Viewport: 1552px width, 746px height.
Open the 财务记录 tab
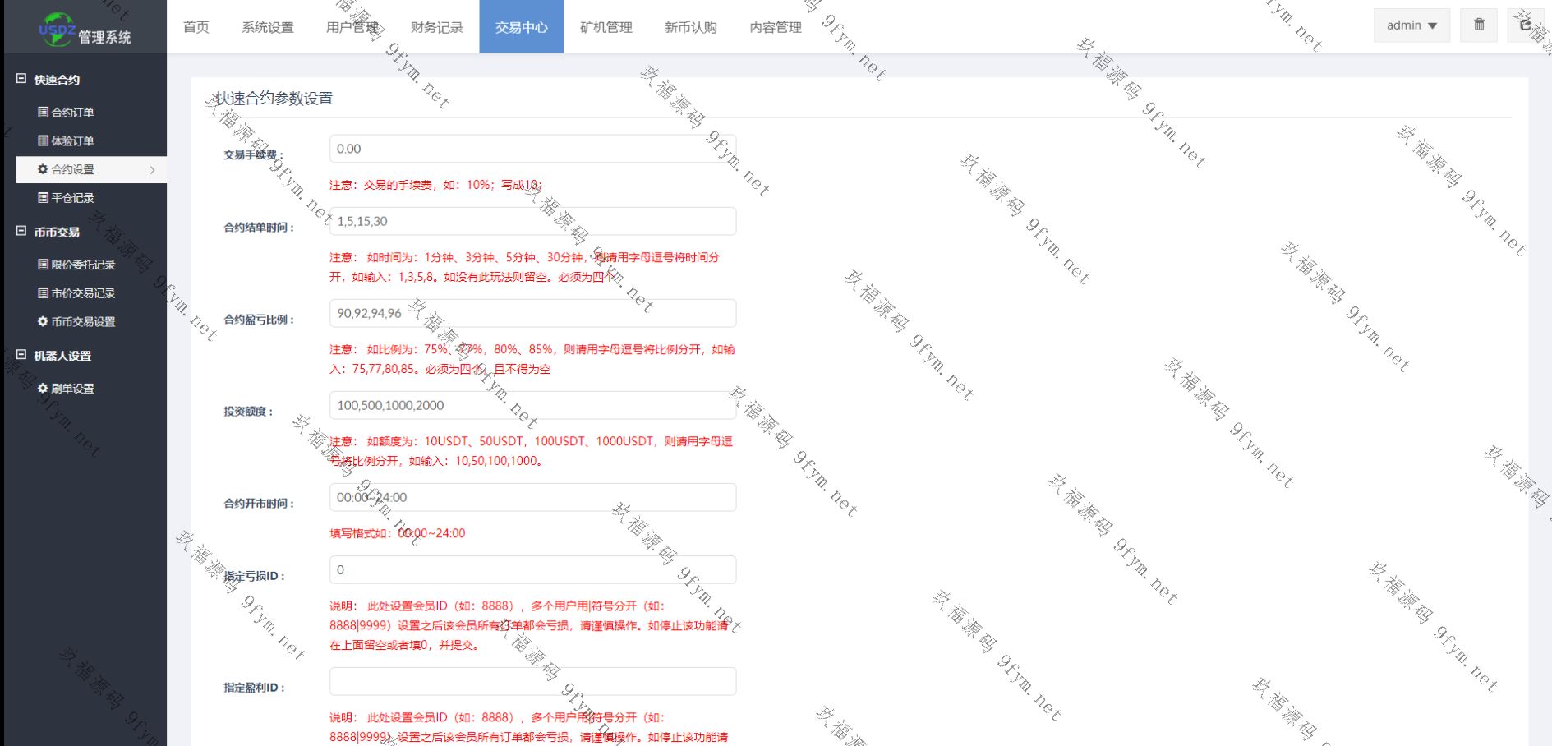437,27
